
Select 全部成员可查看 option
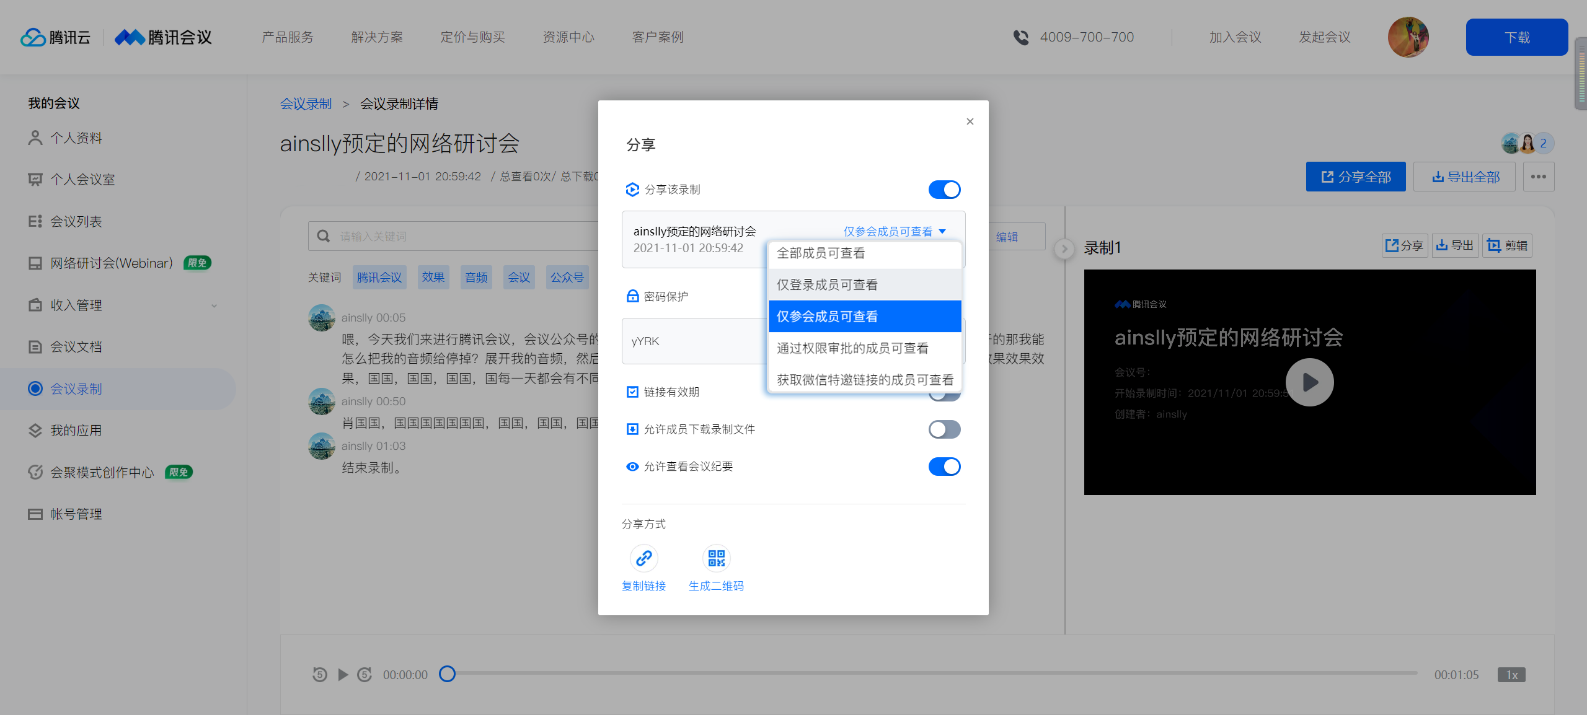click(x=865, y=253)
